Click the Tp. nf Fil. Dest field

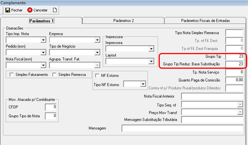(235, 41)
